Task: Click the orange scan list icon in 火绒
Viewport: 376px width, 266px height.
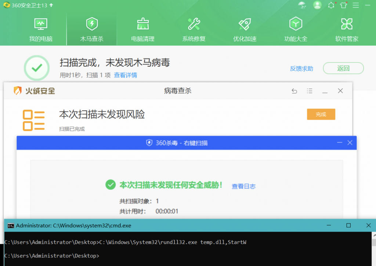Action: [33, 120]
